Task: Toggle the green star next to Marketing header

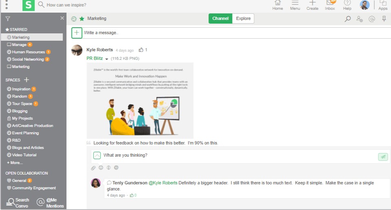Action: pyautogui.click(x=82, y=19)
